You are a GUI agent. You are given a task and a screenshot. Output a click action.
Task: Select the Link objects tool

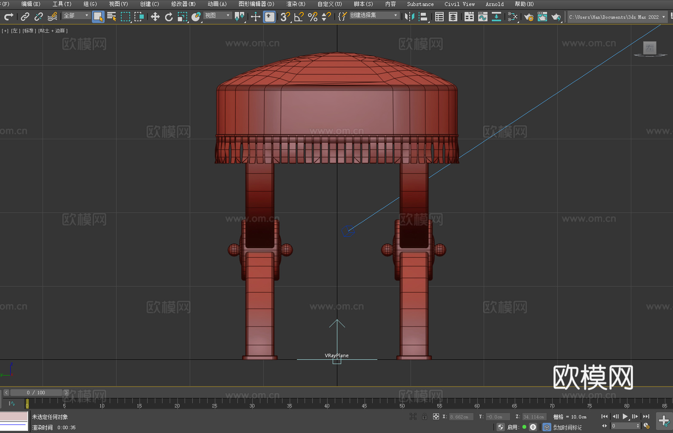tap(25, 17)
